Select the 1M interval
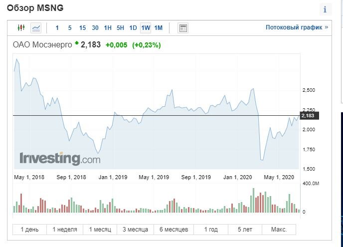This screenshot has height=247, width=343. click(159, 28)
